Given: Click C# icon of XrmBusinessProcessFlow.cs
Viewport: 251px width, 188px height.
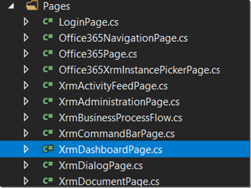Looking at the screenshot, I should [x=48, y=117].
